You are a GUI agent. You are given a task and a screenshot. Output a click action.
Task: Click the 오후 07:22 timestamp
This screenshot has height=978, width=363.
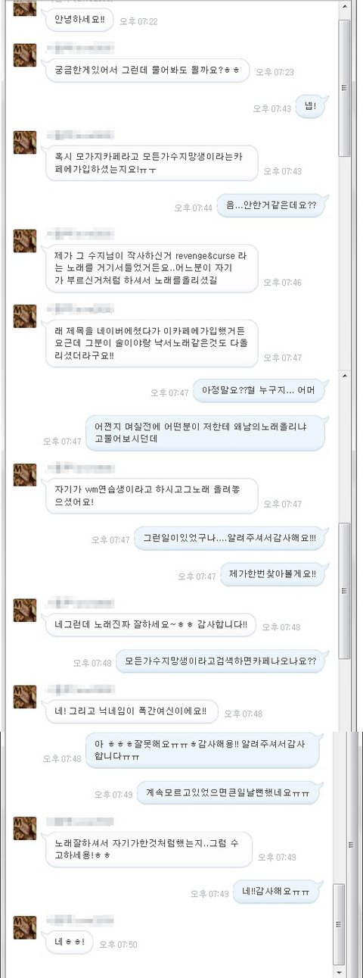pyautogui.click(x=138, y=21)
